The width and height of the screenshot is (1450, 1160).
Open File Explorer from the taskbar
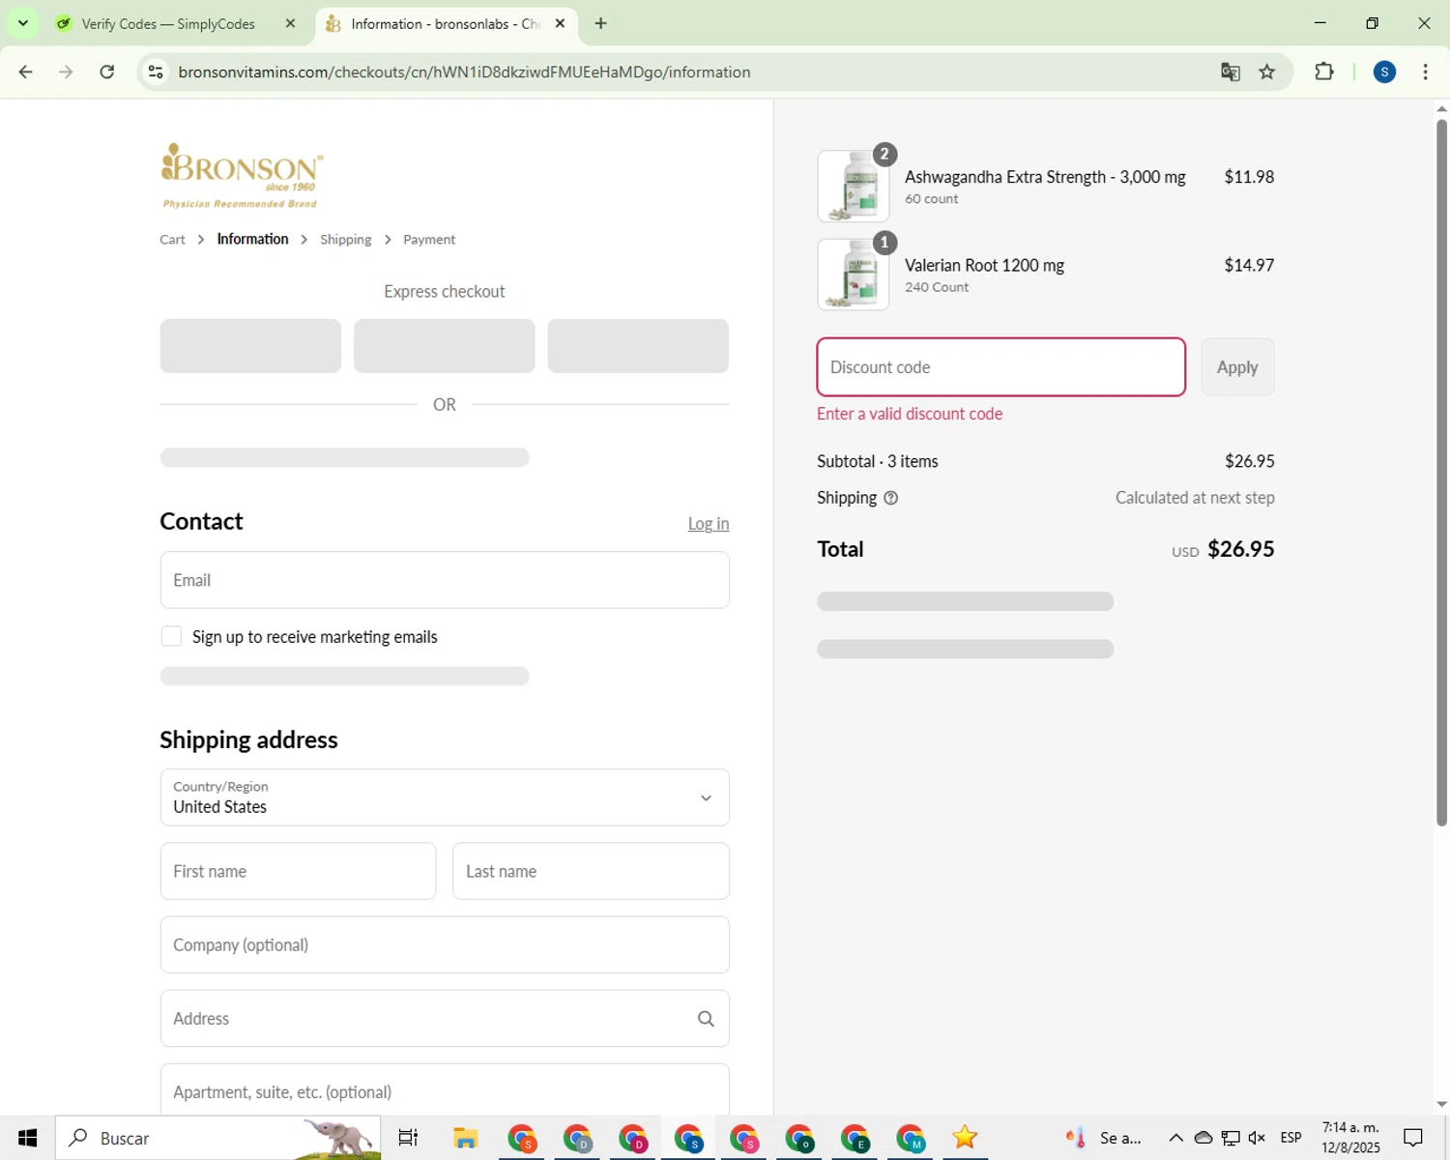pos(465,1138)
